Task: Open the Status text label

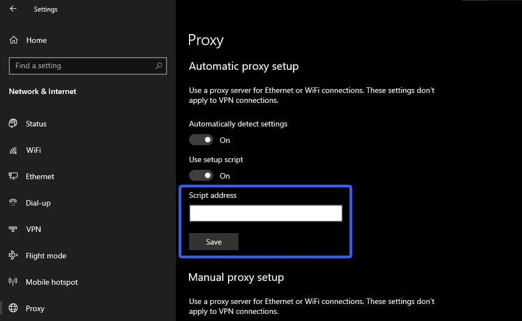Action: point(36,124)
